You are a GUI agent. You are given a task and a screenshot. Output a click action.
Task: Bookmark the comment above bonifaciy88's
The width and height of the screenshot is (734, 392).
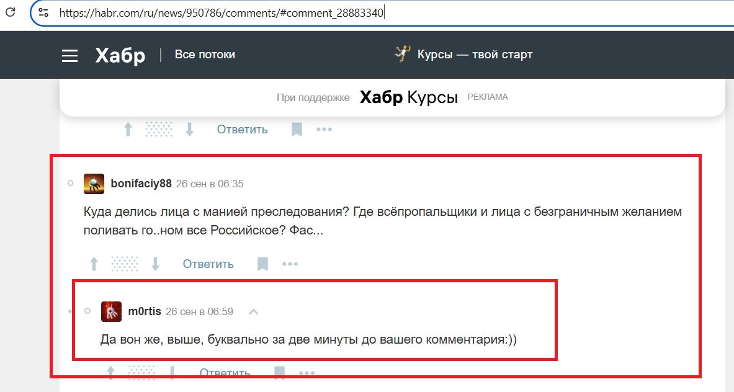[x=297, y=130]
